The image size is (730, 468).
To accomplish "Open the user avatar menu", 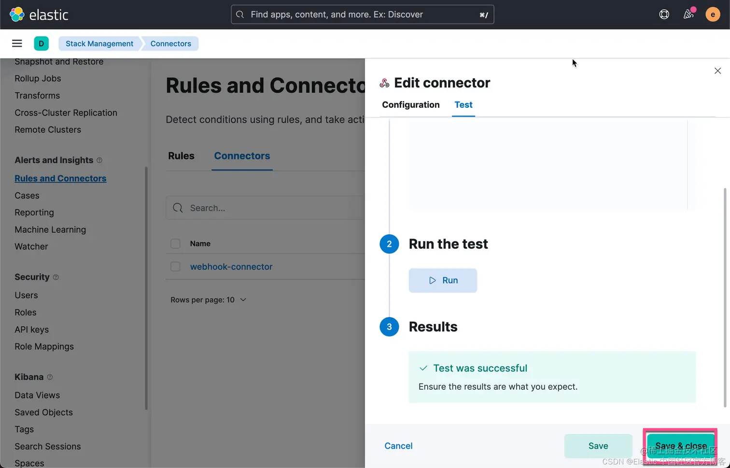I will pyautogui.click(x=713, y=14).
